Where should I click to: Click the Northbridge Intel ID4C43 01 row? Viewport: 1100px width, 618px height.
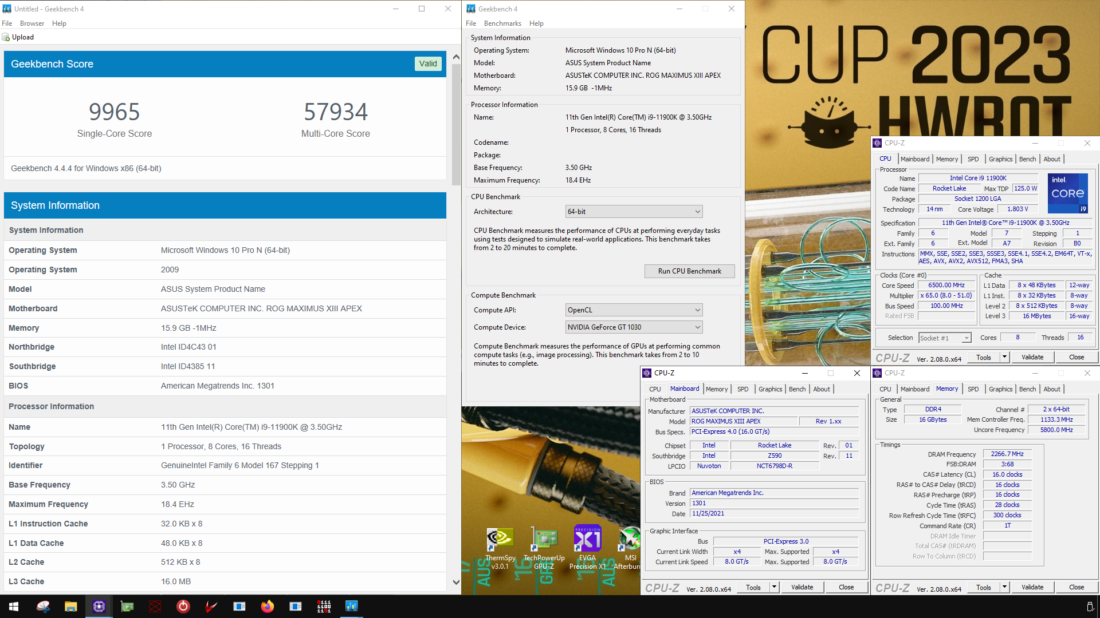click(x=225, y=347)
